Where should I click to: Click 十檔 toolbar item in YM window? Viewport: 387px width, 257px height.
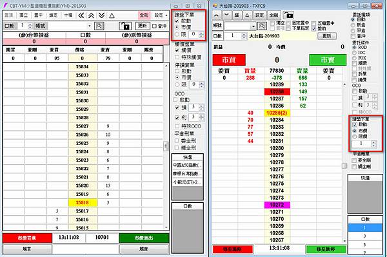(68, 15)
